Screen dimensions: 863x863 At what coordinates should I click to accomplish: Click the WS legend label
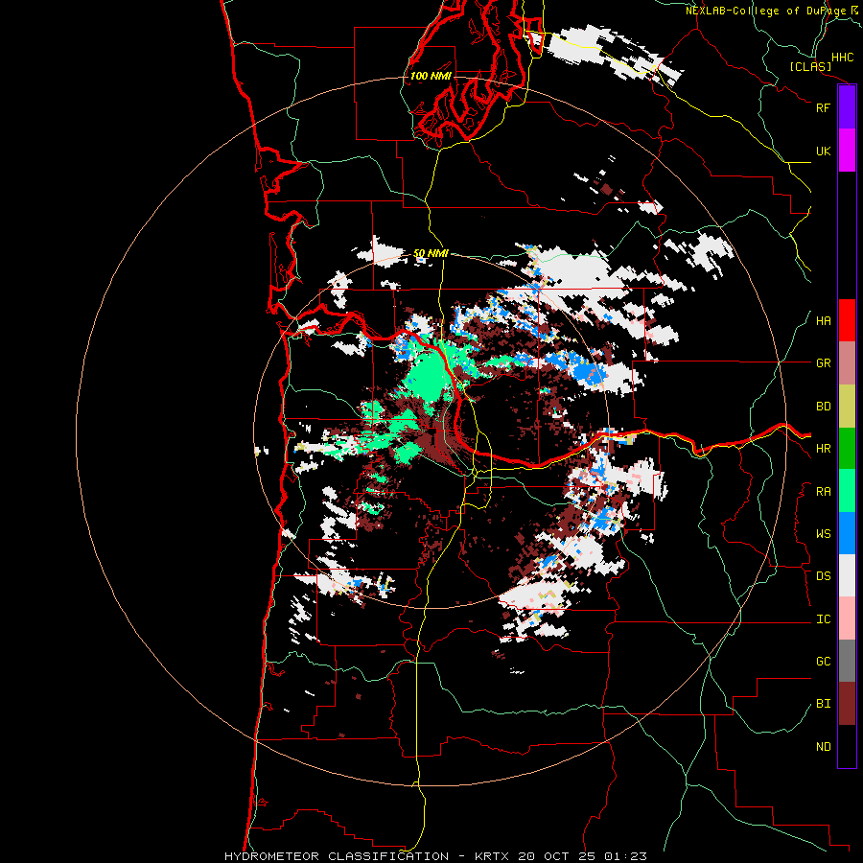[x=823, y=534]
